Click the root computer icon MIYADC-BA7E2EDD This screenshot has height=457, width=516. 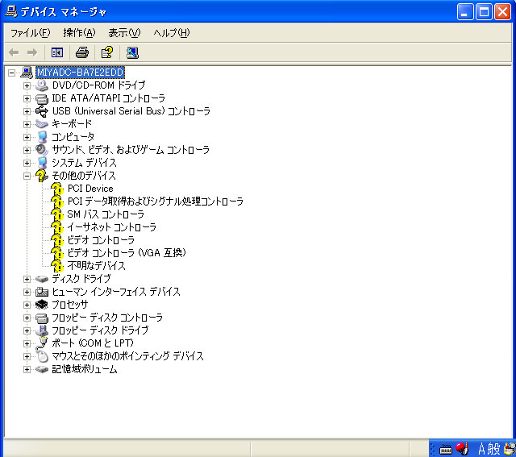pyautogui.click(x=27, y=73)
